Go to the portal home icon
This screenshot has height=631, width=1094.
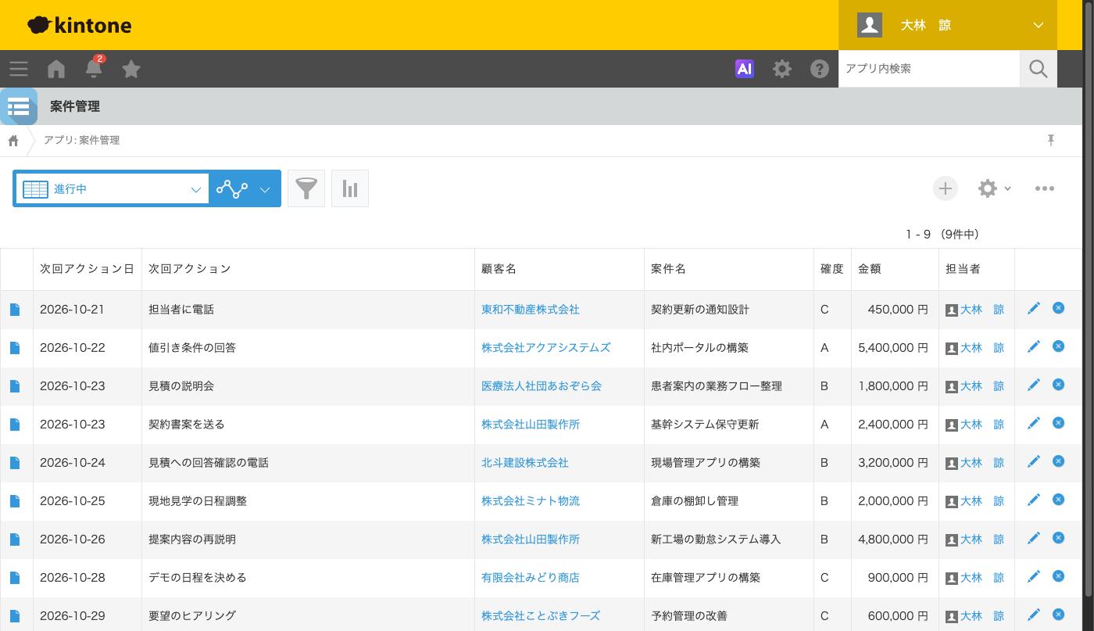[x=56, y=69]
